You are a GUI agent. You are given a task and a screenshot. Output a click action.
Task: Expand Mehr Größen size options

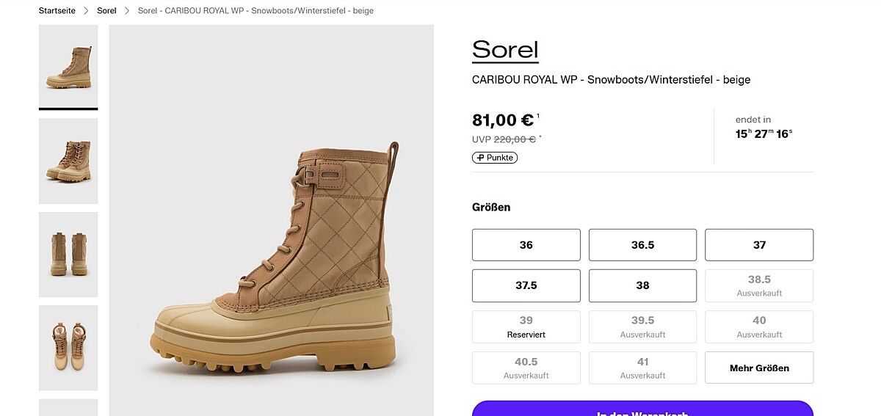pyautogui.click(x=759, y=368)
